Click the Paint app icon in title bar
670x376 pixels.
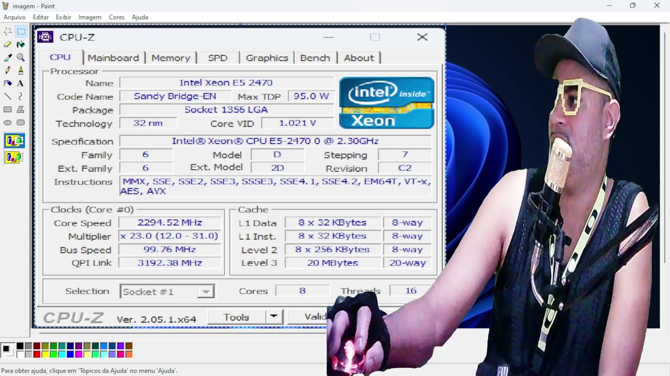(6, 6)
